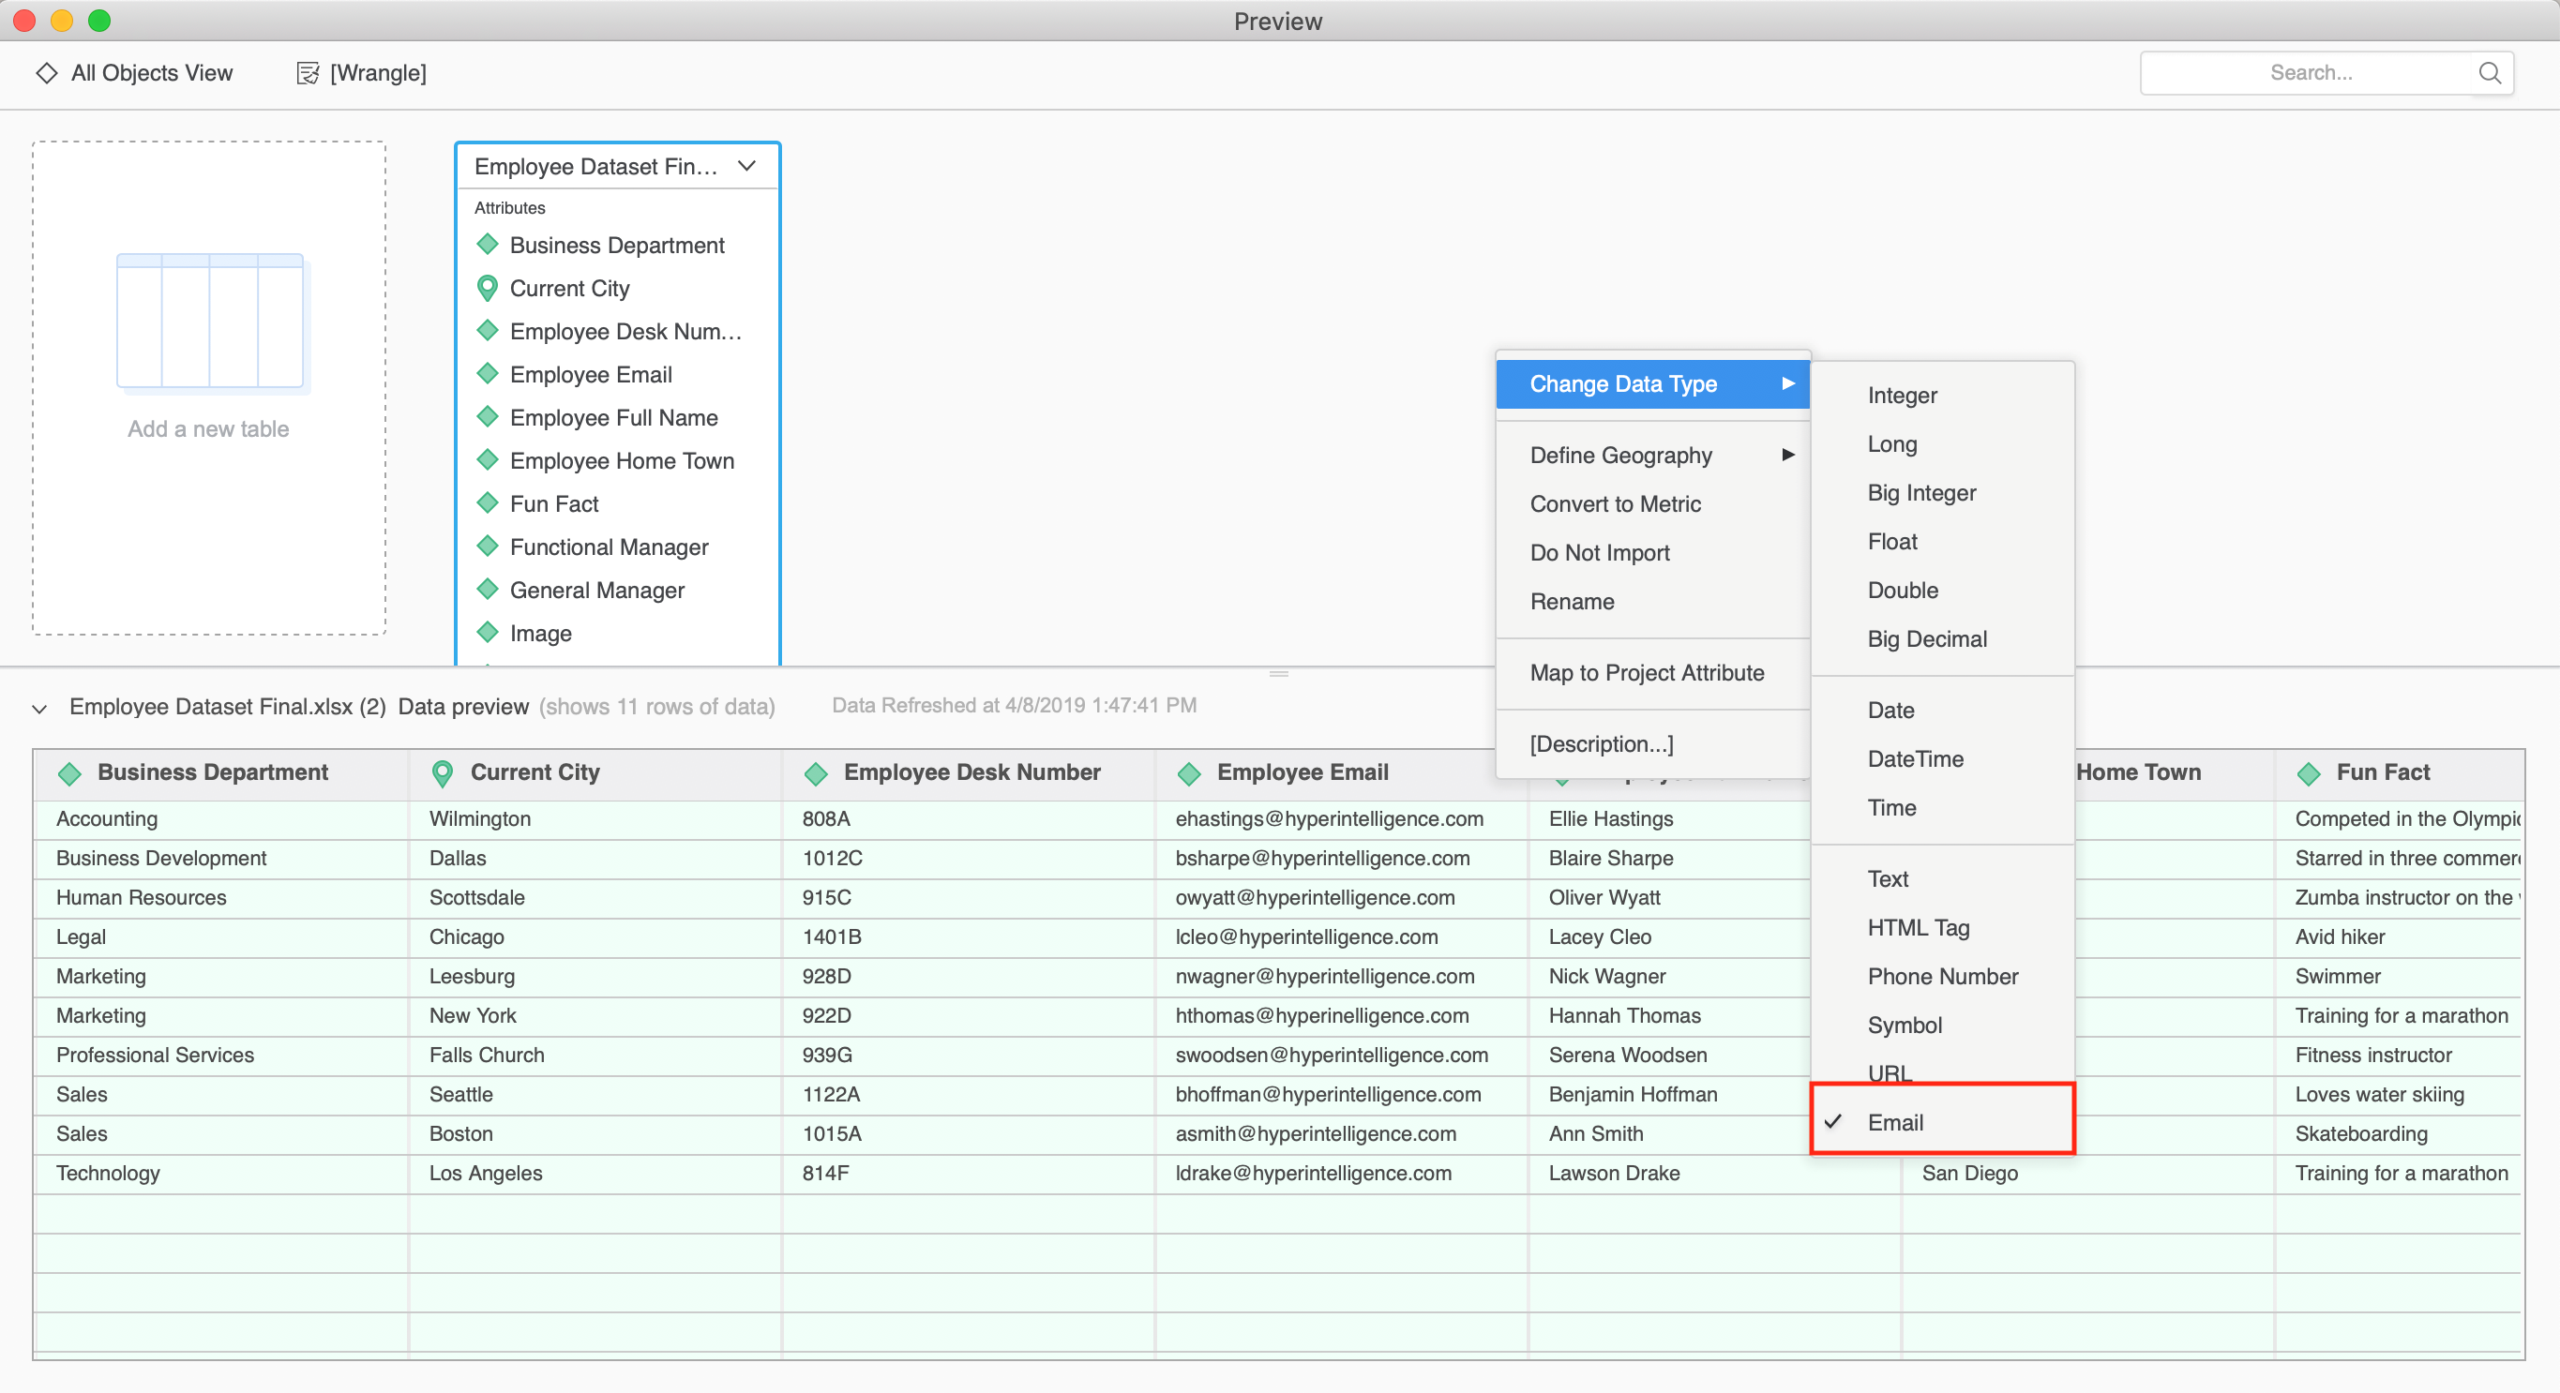
Task: Click the search magnifier icon
Action: [2489, 72]
